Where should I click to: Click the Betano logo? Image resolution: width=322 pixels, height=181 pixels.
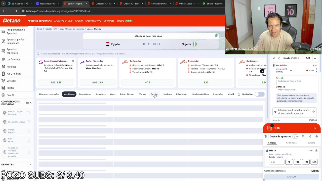[12, 21]
